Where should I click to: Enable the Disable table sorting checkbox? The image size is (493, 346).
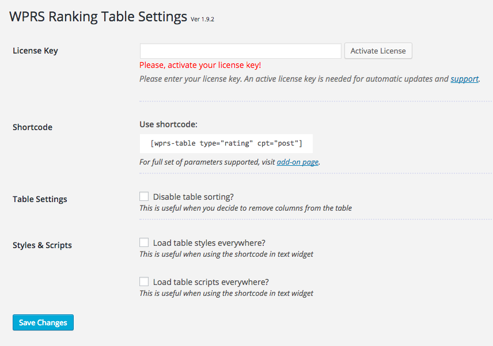click(144, 196)
